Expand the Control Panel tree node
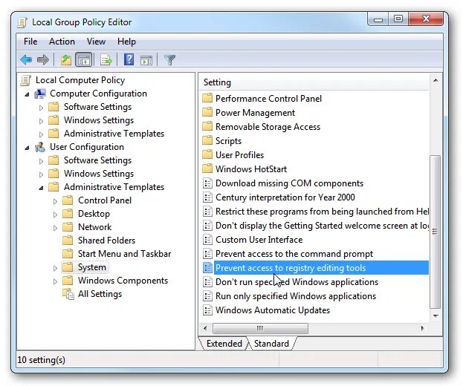This screenshot has height=386, width=463. click(55, 201)
